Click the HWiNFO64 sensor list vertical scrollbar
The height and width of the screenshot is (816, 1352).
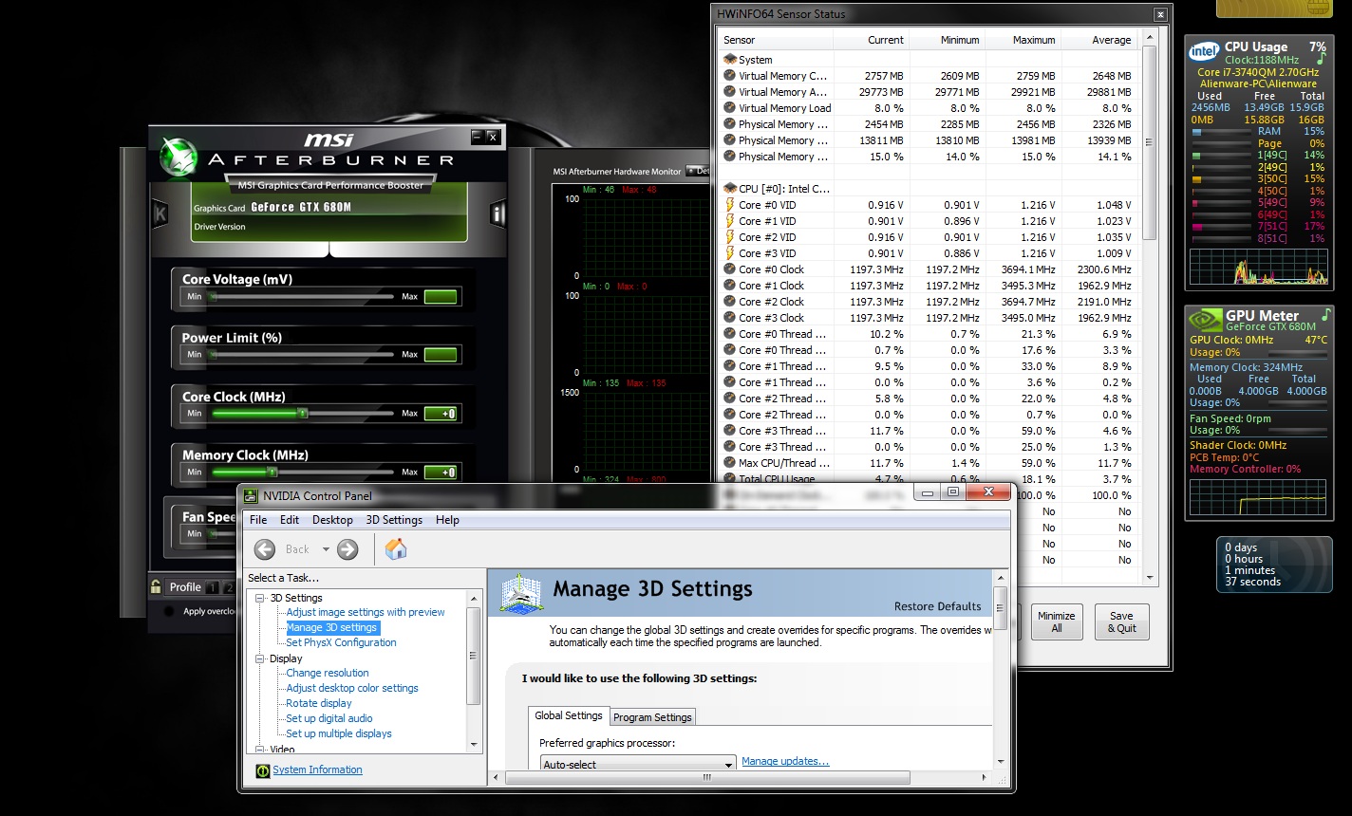pos(1150,306)
